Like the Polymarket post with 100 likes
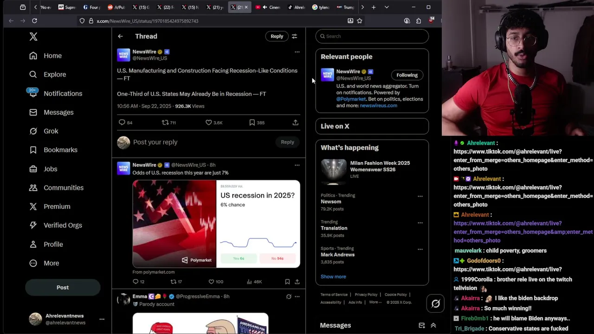This screenshot has height=334, width=594. click(211, 282)
